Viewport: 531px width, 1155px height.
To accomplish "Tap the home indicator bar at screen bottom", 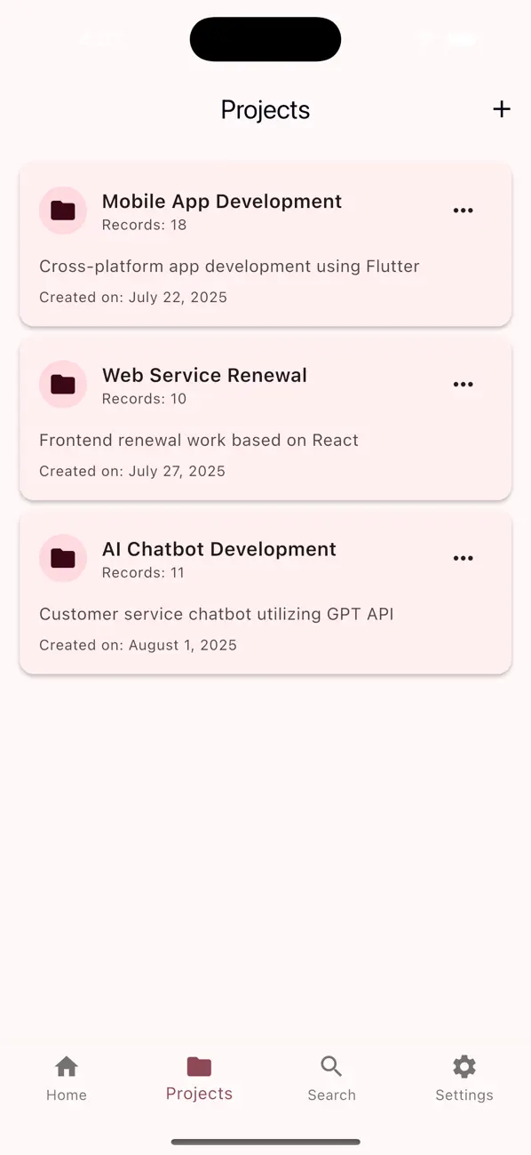I will (265, 1143).
